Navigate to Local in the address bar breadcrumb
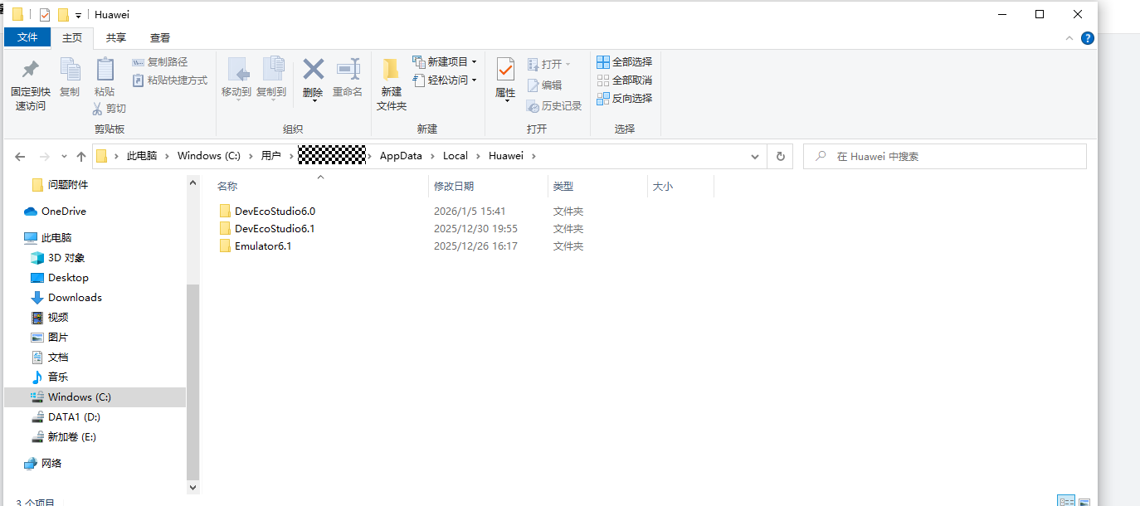The image size is (1140, 506). pyautogui.click(x=455, y=156)
